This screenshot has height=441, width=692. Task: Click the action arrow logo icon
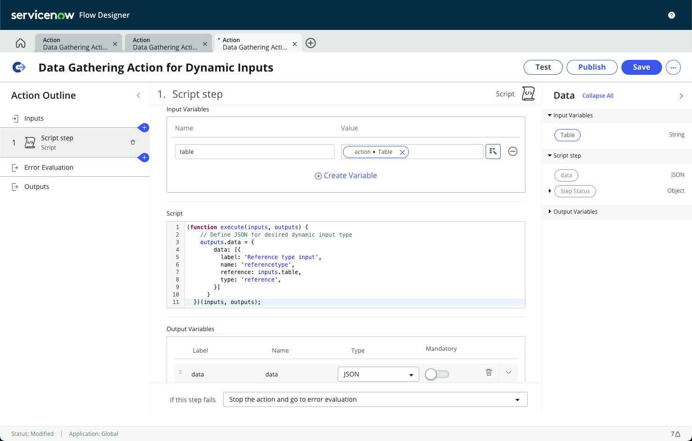coord(19,67)
